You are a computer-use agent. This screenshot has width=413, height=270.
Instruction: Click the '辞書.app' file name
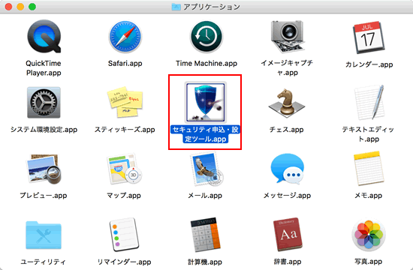click(288, 262)
